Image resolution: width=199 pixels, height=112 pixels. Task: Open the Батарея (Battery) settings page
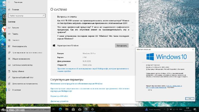15,28
